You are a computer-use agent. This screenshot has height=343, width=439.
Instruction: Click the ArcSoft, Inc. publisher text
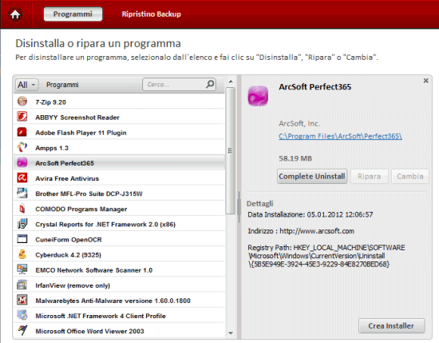299,123
